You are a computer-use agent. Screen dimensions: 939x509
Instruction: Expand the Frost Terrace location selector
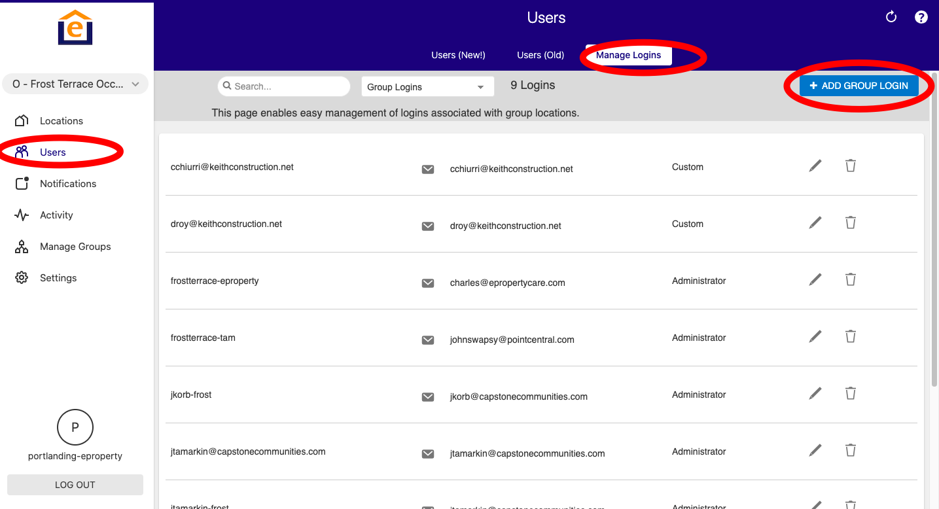75,84
